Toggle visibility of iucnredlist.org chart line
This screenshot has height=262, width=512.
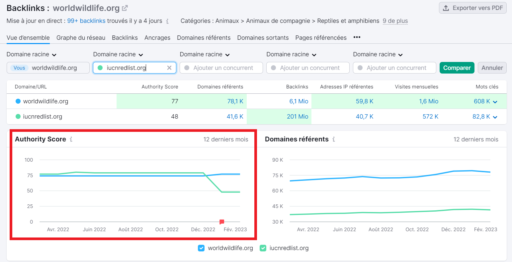point(263,248)
